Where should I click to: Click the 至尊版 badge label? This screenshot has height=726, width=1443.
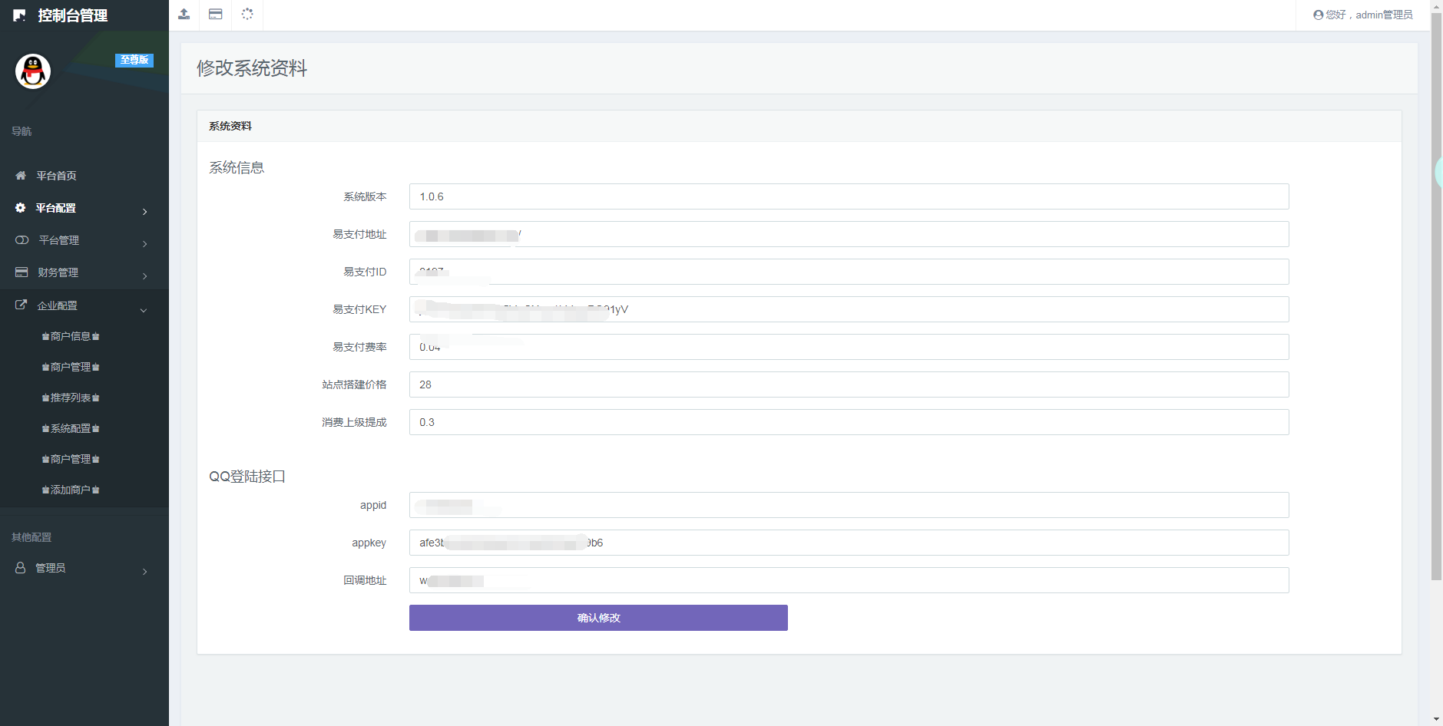(134, 60)
